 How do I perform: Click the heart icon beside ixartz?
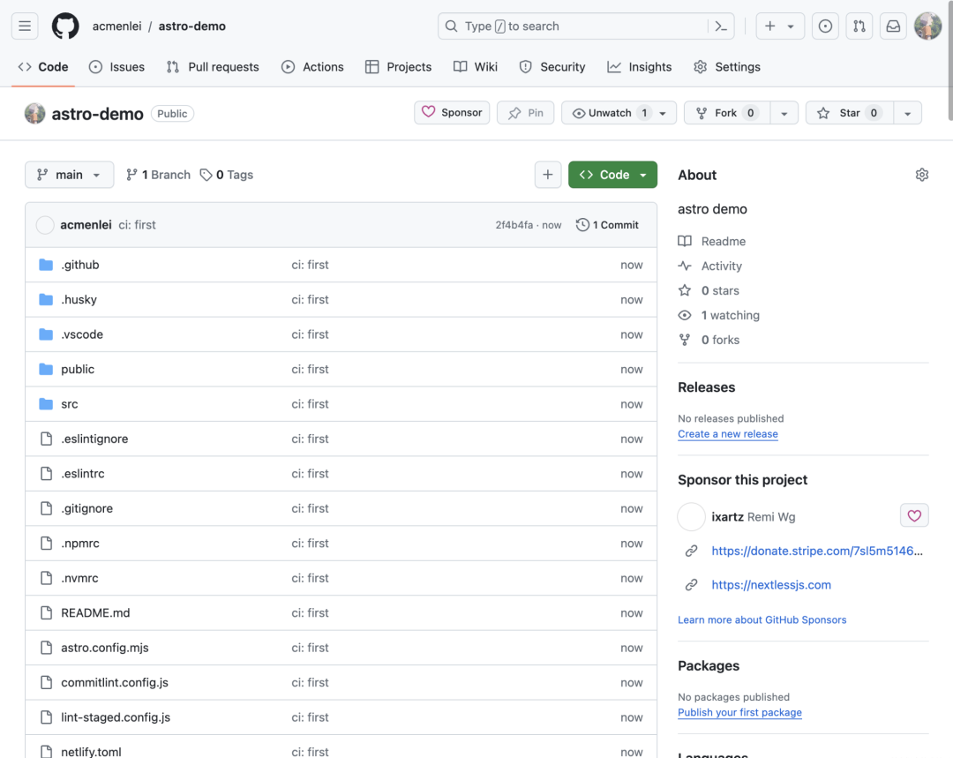click(914, 516)
